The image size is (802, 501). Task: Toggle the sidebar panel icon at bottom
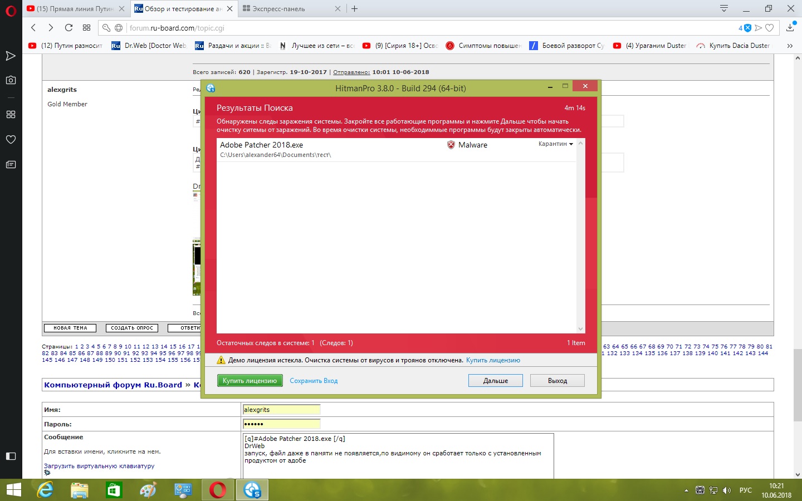tap(11, 456)
